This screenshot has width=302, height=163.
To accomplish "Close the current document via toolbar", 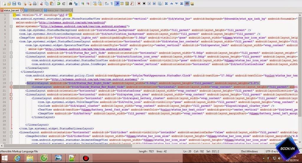I will coord(24,4).
